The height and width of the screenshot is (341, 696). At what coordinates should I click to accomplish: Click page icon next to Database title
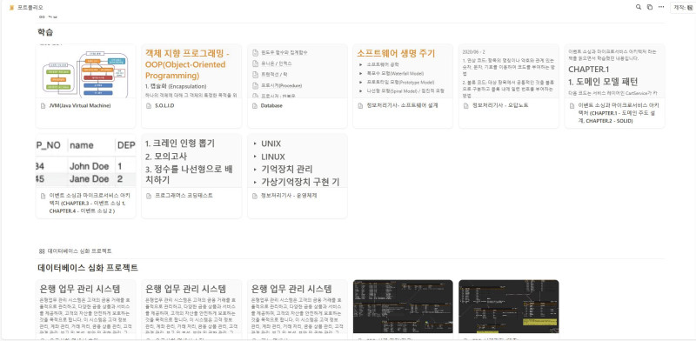coord(255,105)
